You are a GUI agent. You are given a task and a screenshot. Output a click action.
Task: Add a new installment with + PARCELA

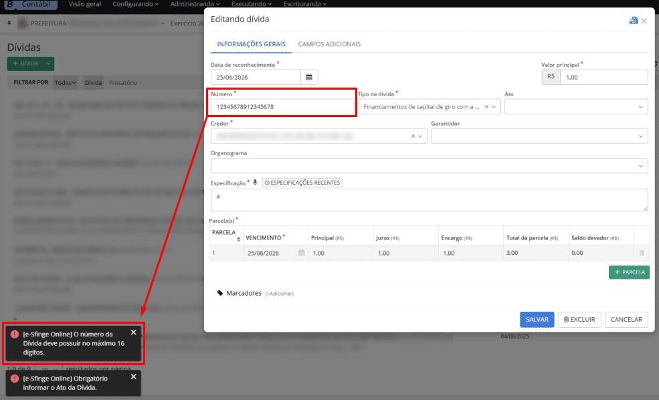[629, 272]
